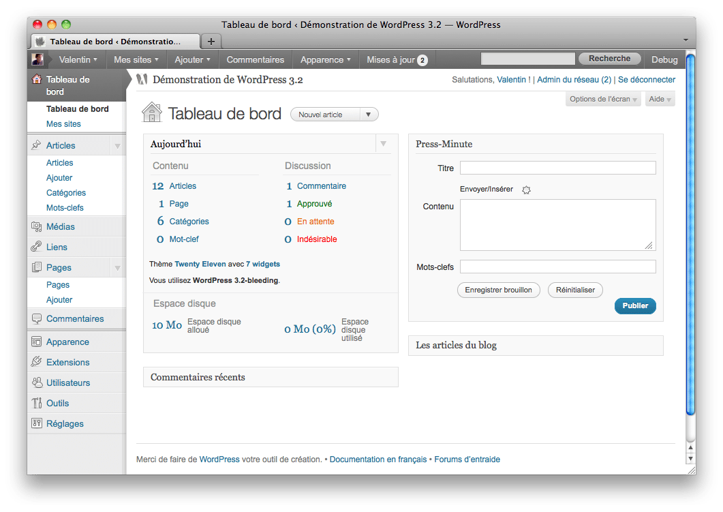Open Documentation en français footer link
723x512 pixels.
(378, 460)
